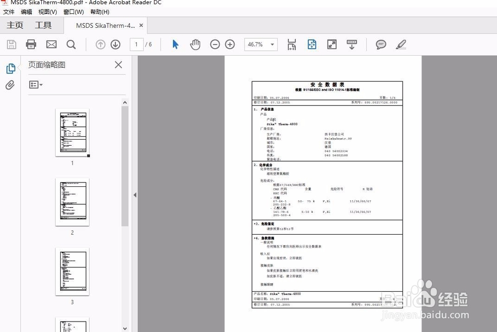Click thumbnail panel scroll down arrow
497x332 pixels.
pos(125,329)
